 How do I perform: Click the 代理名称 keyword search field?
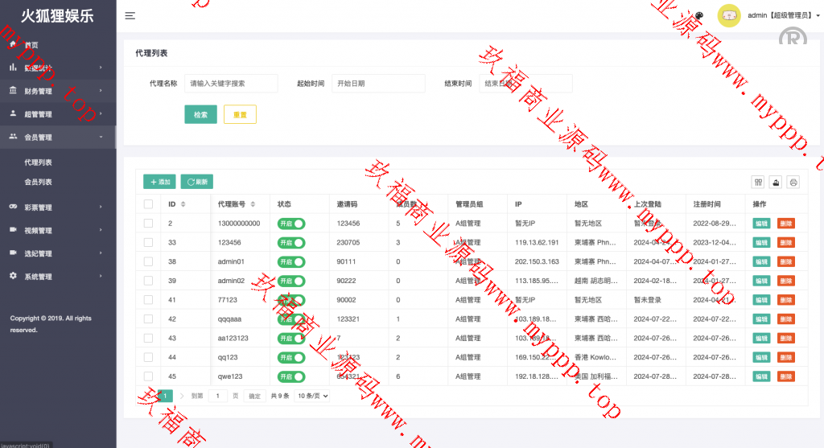(x=232, y=84)
